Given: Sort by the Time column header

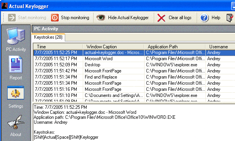Looking at the screenshot, I should (58, 47).
